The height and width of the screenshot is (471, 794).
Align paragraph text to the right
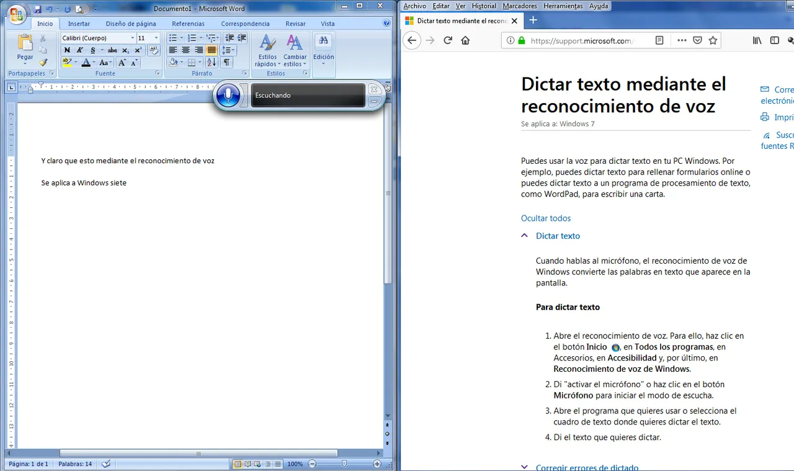[198, 50]
